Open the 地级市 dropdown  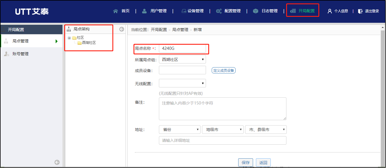223,130
